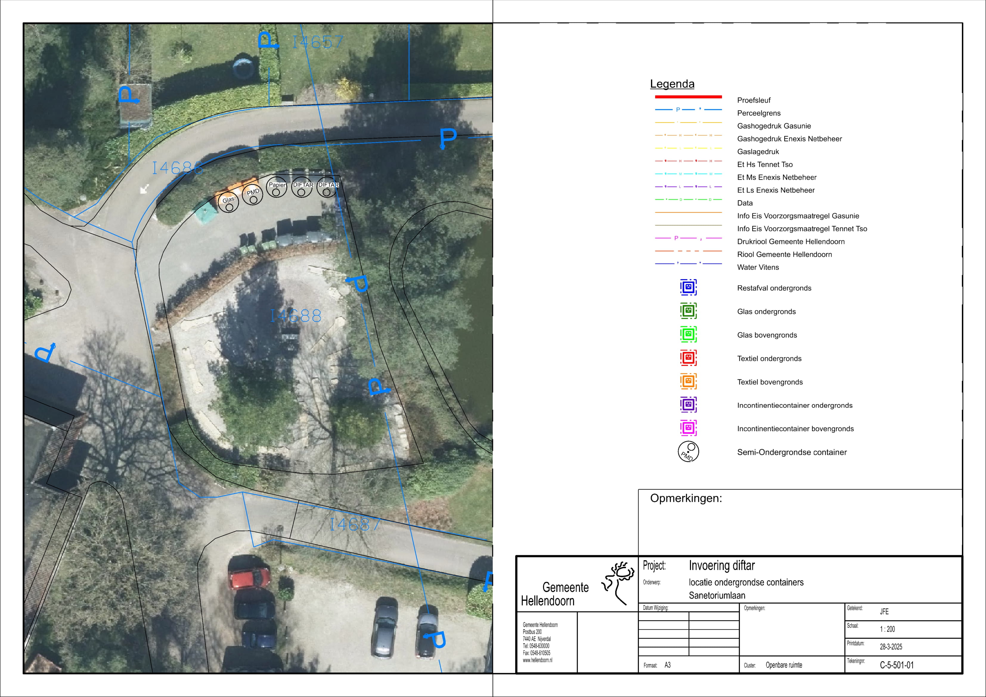
Task: Click parcel label I4657 at map top
Action: pos(318,42)
